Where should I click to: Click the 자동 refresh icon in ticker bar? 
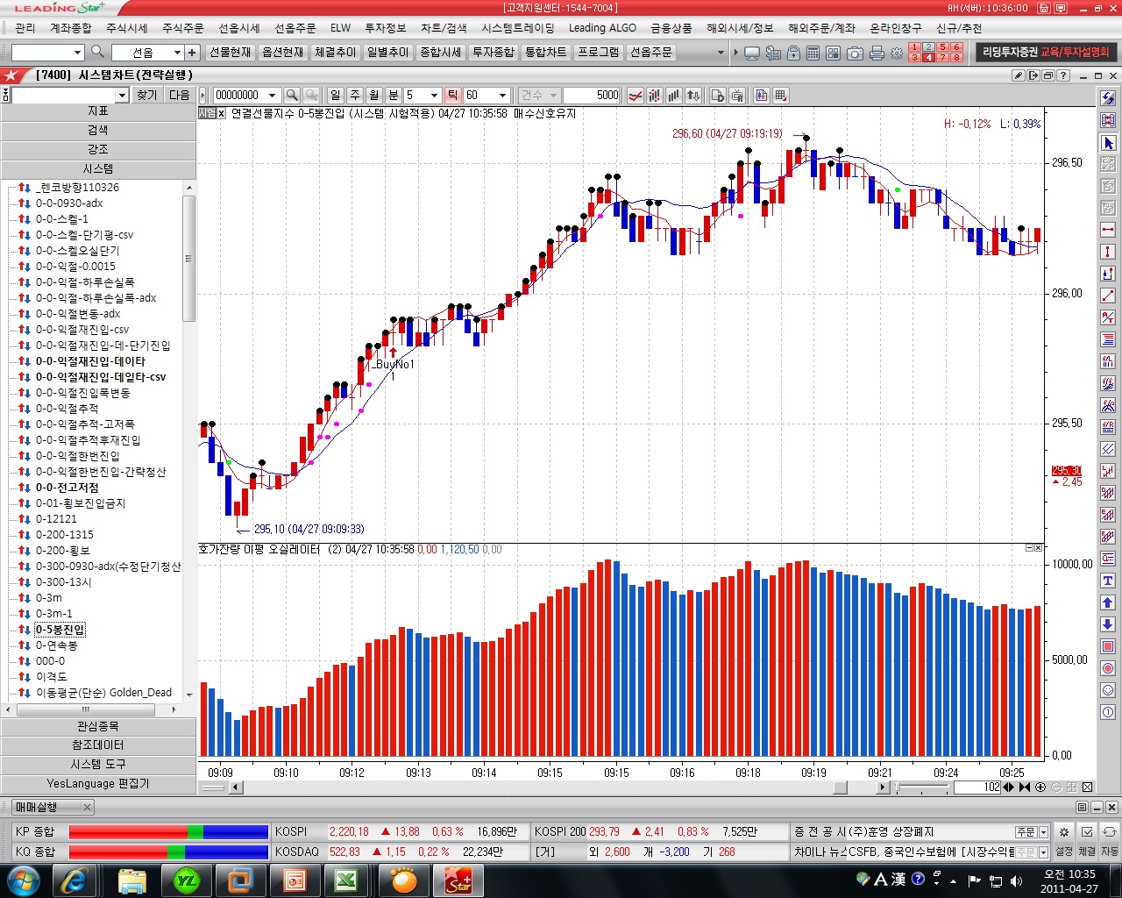point(1110,840)
